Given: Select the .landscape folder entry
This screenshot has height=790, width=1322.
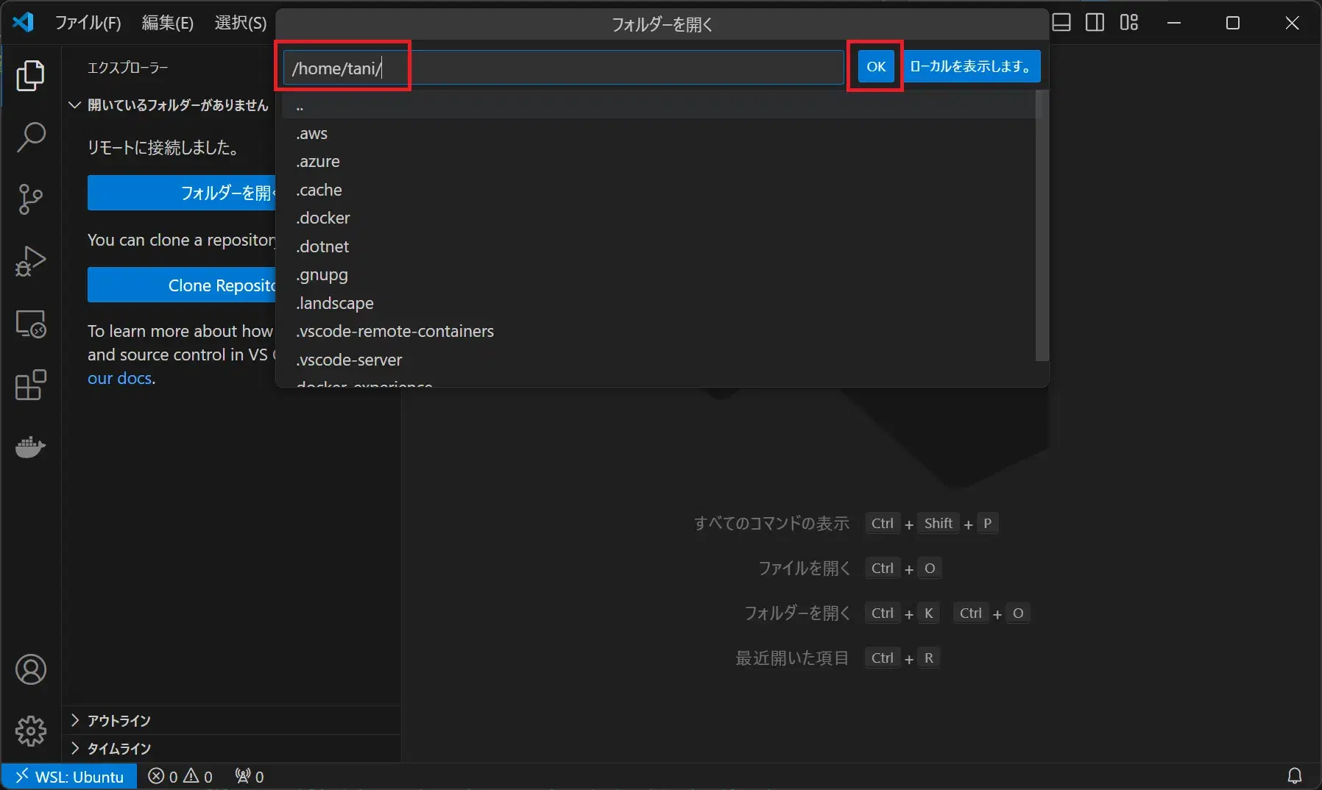Looking at the screenshot, I should (659, 303).
